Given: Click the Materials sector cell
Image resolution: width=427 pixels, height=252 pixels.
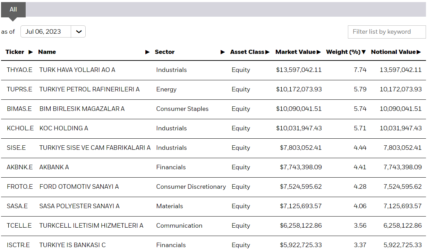Looking at the screenshot, I should pos(170,206).
